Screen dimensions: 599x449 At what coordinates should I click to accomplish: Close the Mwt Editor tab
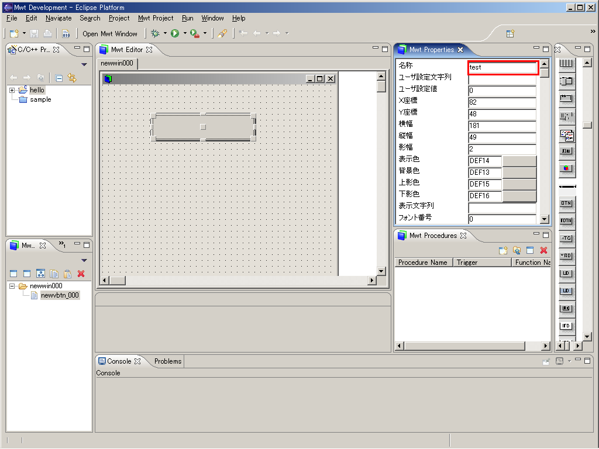149,50
